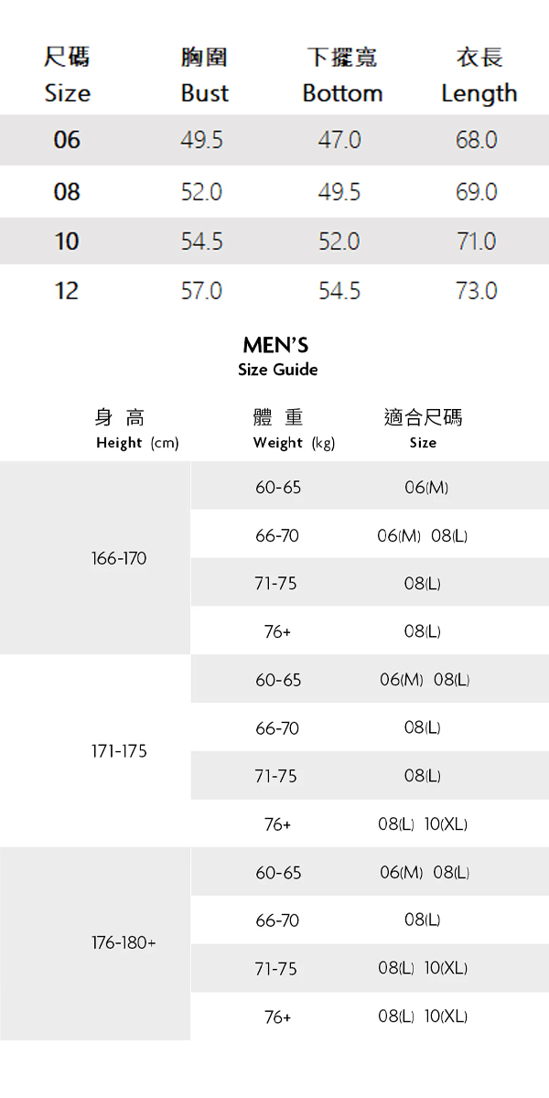
Task: Click the 適合尺碼 recommended size header
Action: [423, 418]
